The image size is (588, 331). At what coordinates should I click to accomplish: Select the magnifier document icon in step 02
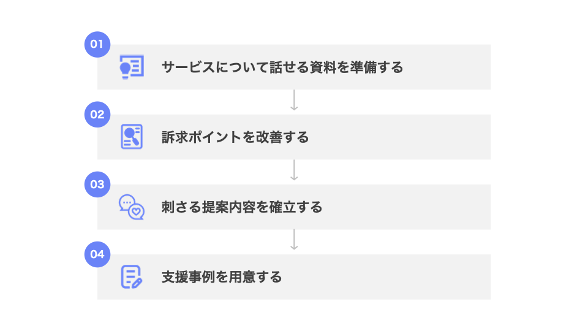pyautogui.click(x=131, y=137)
